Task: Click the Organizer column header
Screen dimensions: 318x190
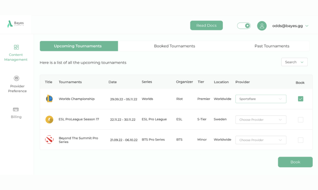Action: [x=184, y=82]
